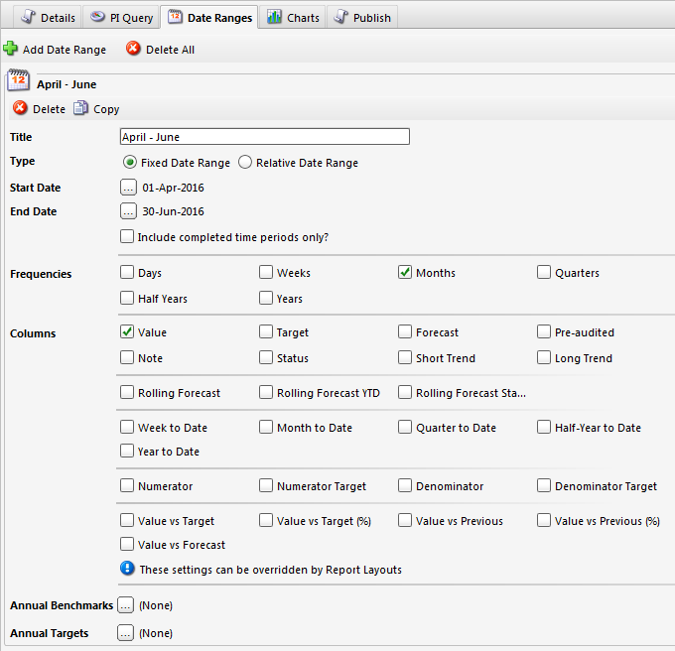
Task: Click the red Delete icon for April - June
Action: point(20,108)
